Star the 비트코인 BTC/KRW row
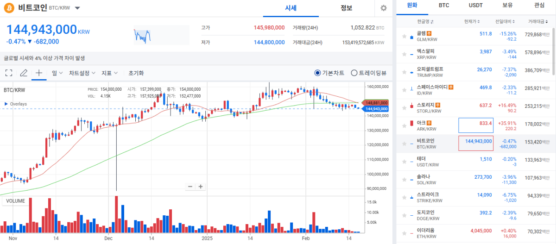Screen dimensions: 556x244 point(404,144)
